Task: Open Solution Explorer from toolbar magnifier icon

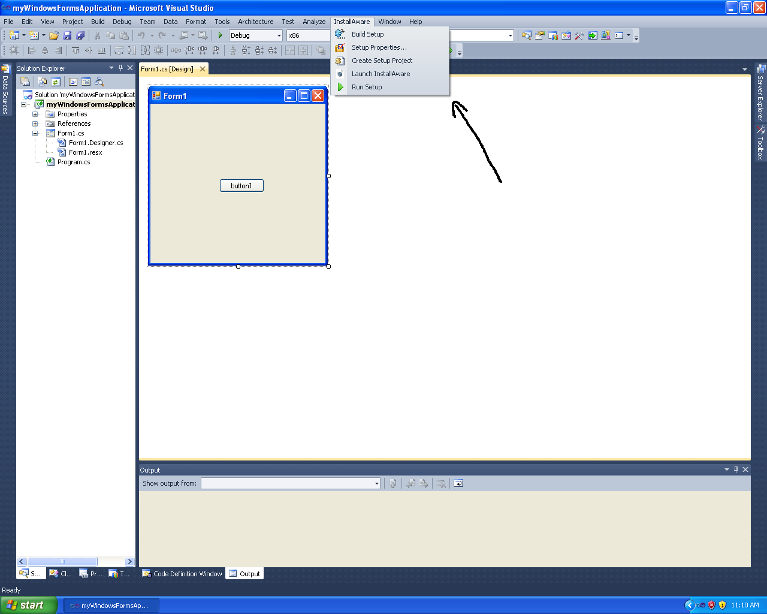Action: pyautogui.click(x=527, y=35)
